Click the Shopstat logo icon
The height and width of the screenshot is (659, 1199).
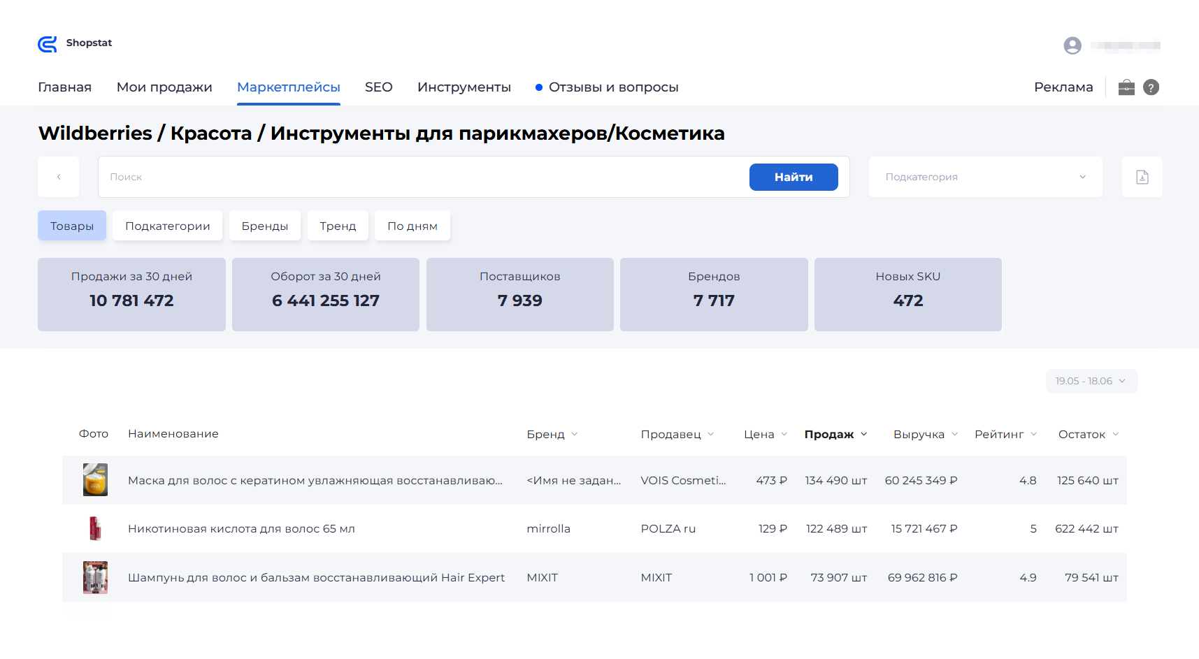coord(48,44)
